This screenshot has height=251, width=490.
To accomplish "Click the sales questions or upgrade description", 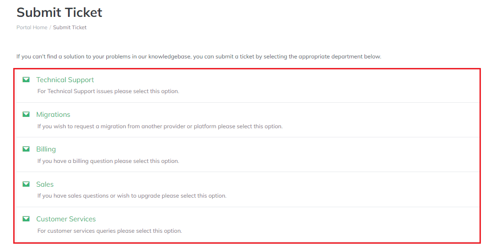I will (x=131, y=196).
